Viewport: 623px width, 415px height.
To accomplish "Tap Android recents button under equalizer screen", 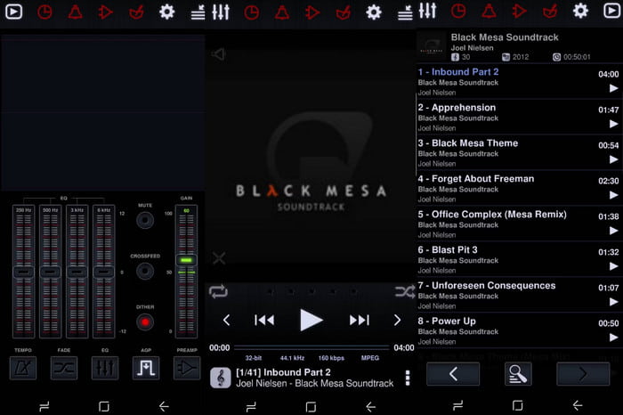I will click(44, 406).
